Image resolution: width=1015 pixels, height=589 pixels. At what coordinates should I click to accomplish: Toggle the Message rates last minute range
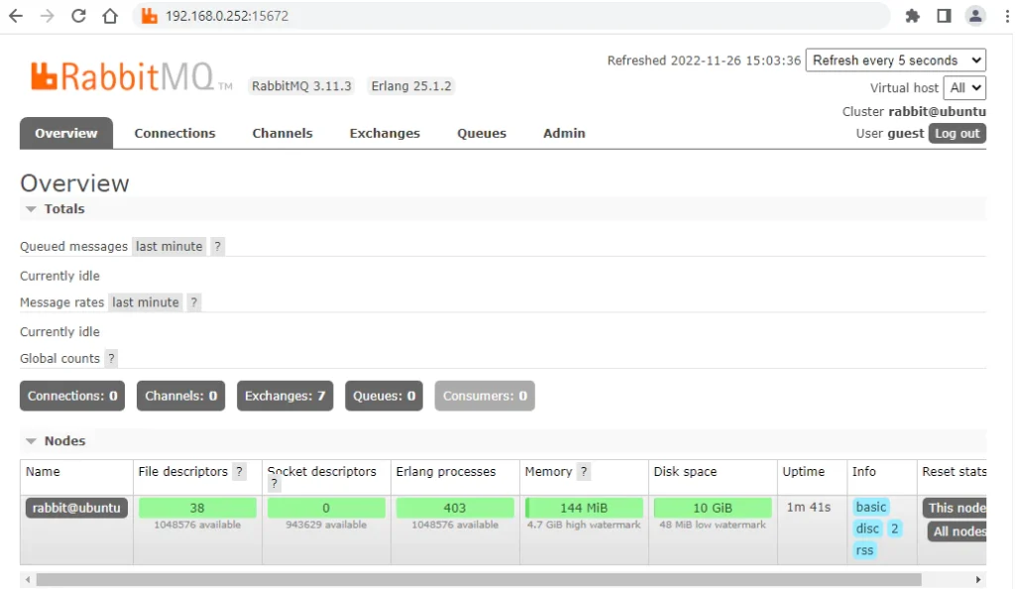pyautogui.click(x=146, y=302)
